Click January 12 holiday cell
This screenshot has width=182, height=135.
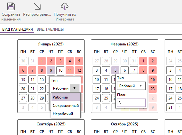click(79, 70)
